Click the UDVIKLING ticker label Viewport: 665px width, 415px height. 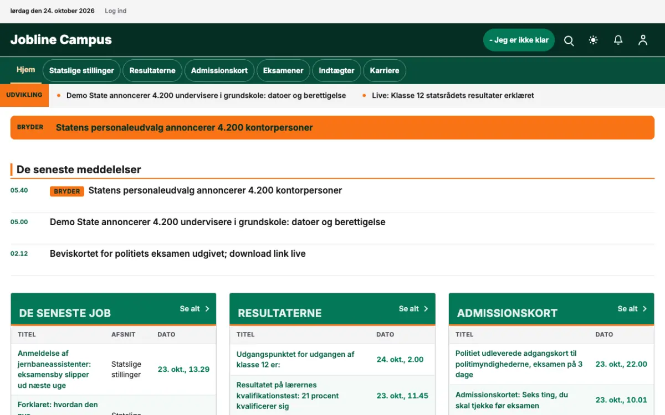coord(24,95)
